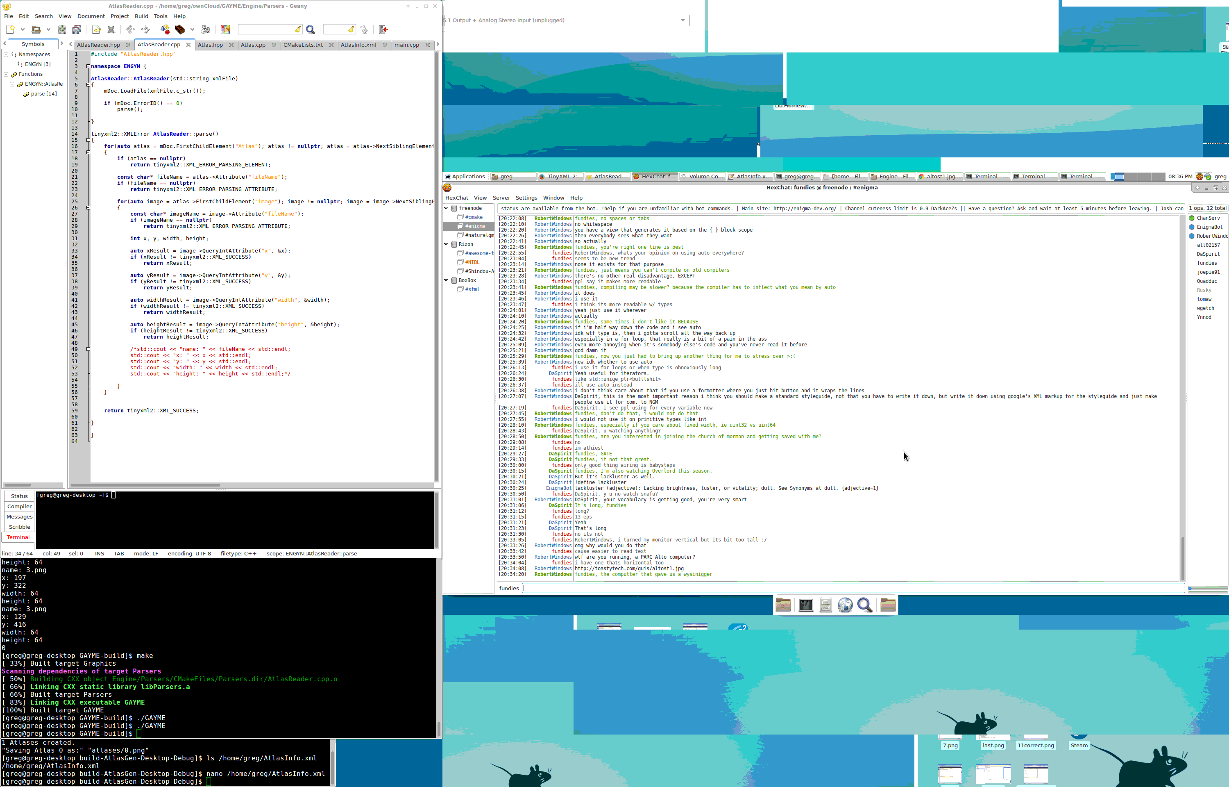Open Geany's Document menu
1229x787 pixels.
click(91, 16)
